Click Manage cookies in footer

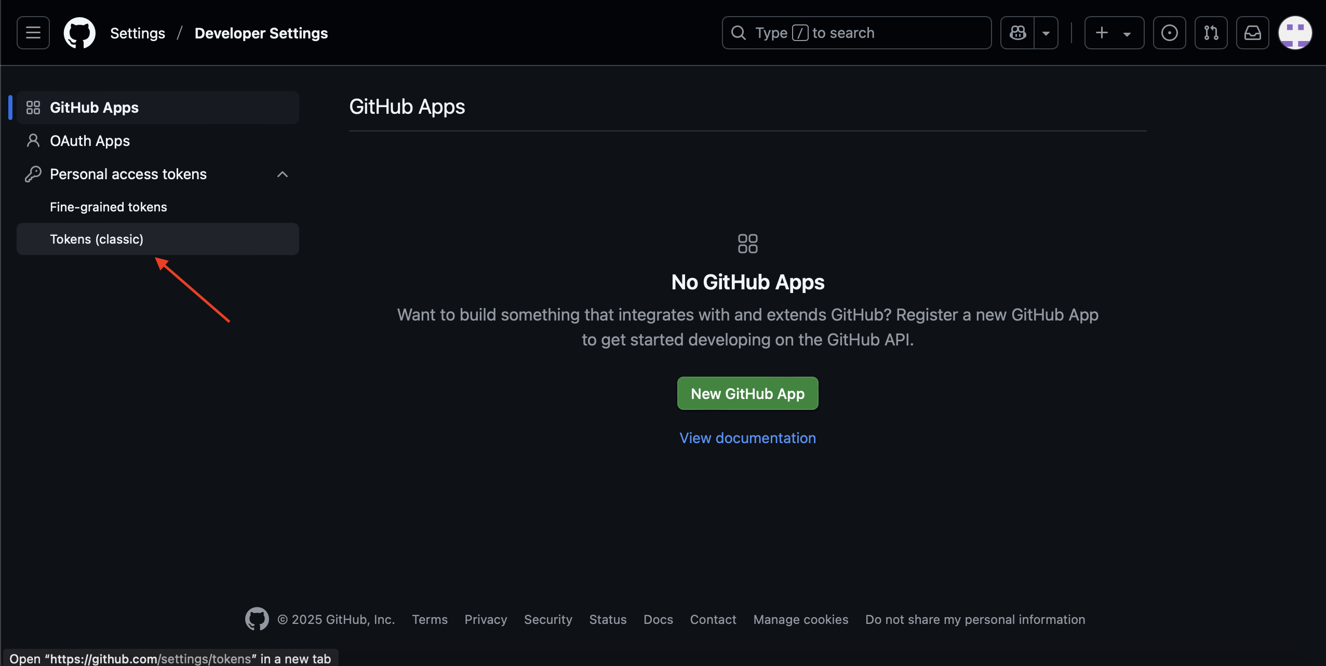tap(801, 619)
